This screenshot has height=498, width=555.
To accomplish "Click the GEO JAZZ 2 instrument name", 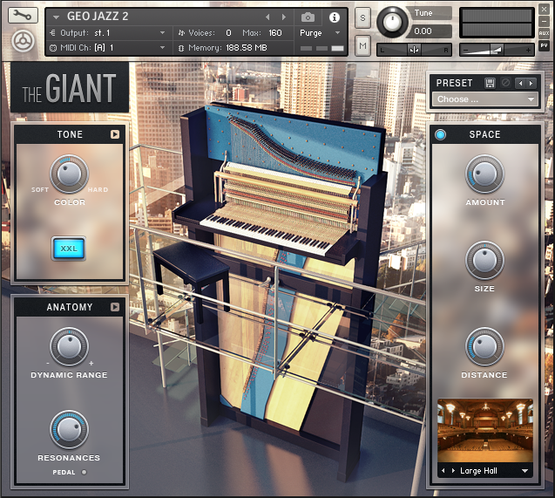I will (x=98, y=17).
